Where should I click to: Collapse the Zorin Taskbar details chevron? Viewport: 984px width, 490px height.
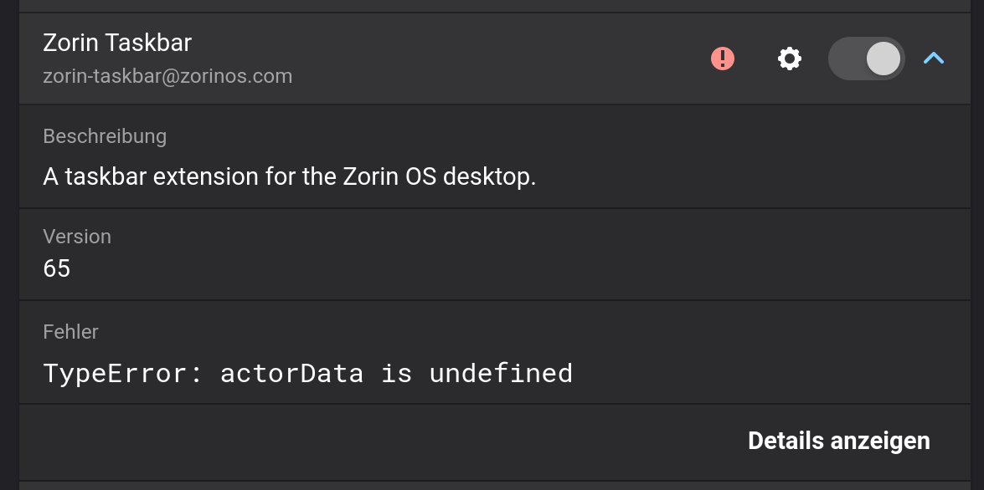pyautogui.click(x=934, y=59)
